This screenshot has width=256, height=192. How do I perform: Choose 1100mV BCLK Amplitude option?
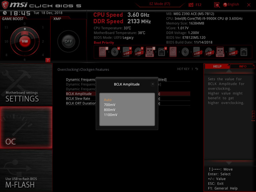[111, 115]
